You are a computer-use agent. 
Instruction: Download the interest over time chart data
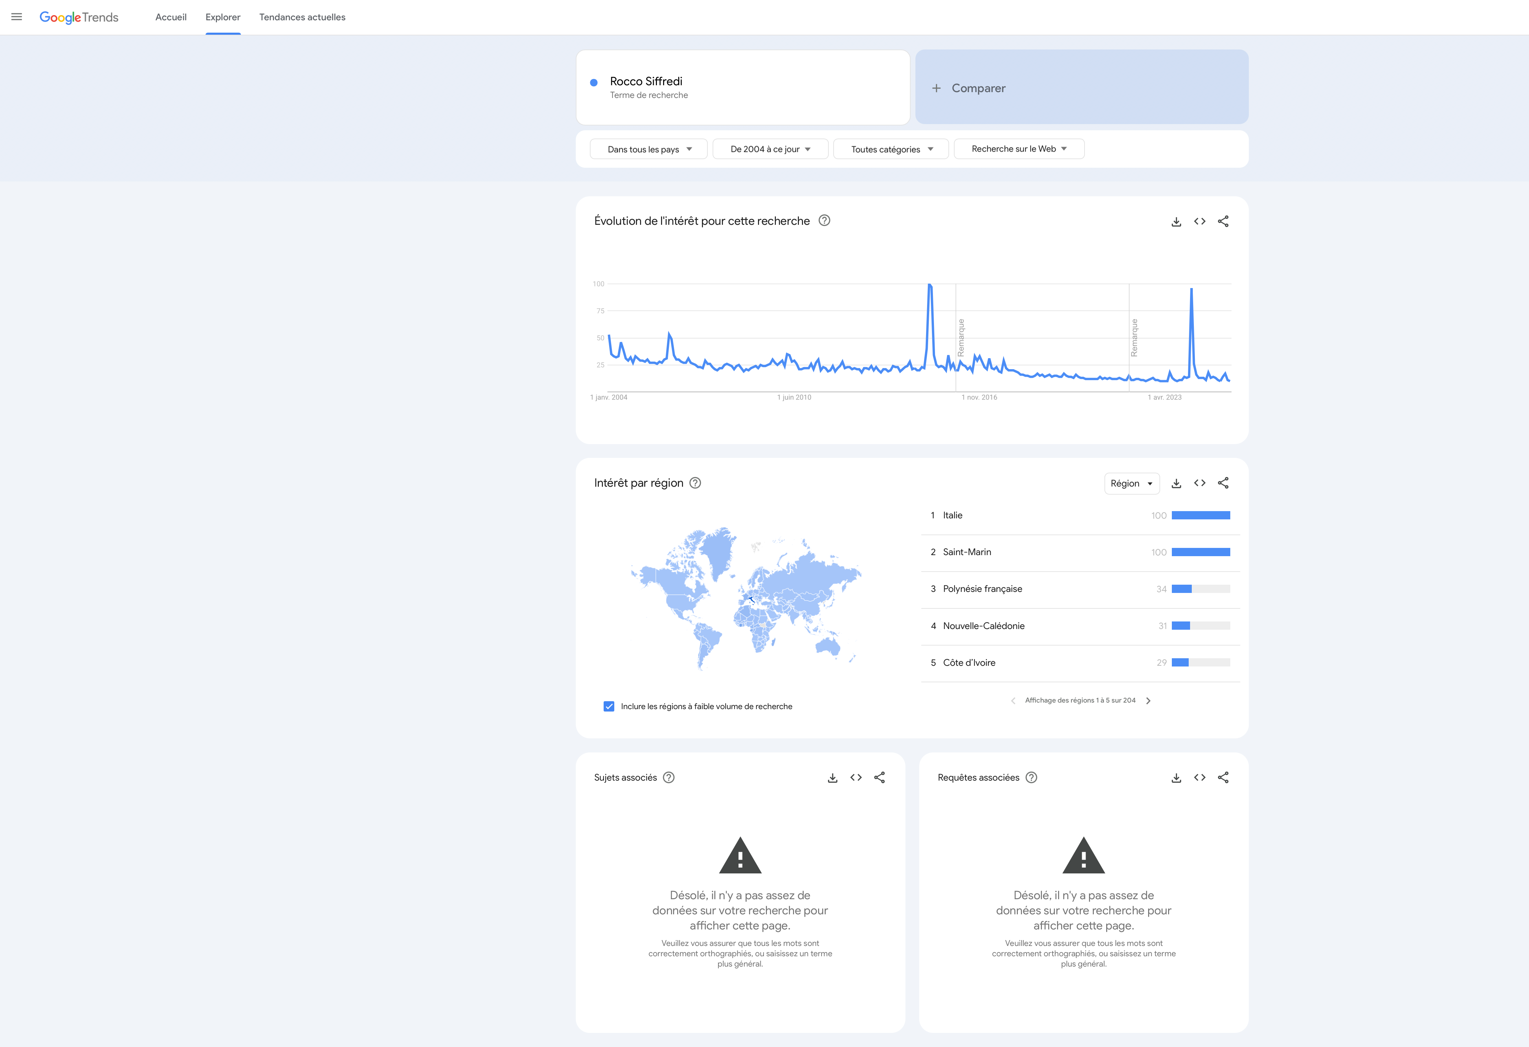1176,222
